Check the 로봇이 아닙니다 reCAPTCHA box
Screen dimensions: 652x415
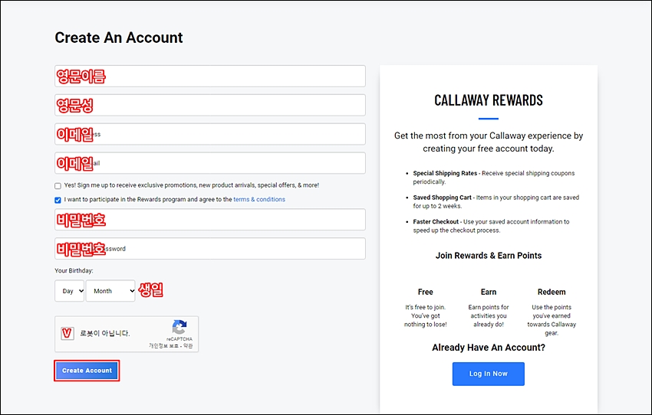click(68, 333)
